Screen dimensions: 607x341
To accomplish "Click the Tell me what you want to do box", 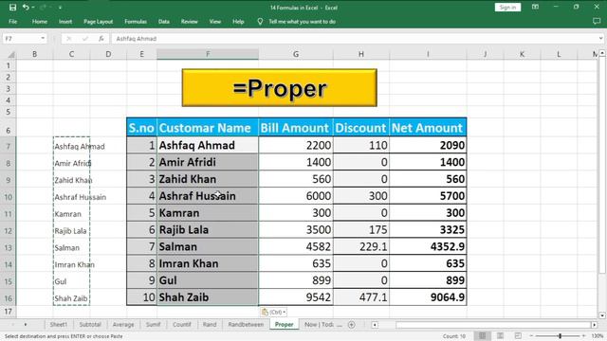I will [302, 22].
